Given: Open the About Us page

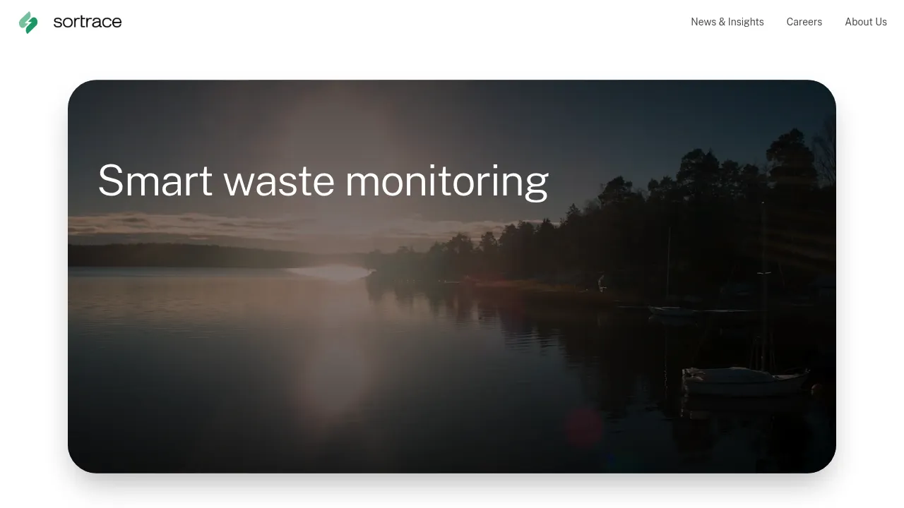Looking at the screenshot, I should coord(866,22).
